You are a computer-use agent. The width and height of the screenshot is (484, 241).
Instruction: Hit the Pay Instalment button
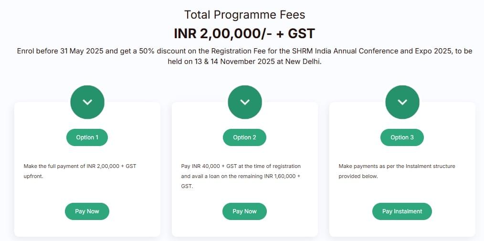click(x=402, y=211)
